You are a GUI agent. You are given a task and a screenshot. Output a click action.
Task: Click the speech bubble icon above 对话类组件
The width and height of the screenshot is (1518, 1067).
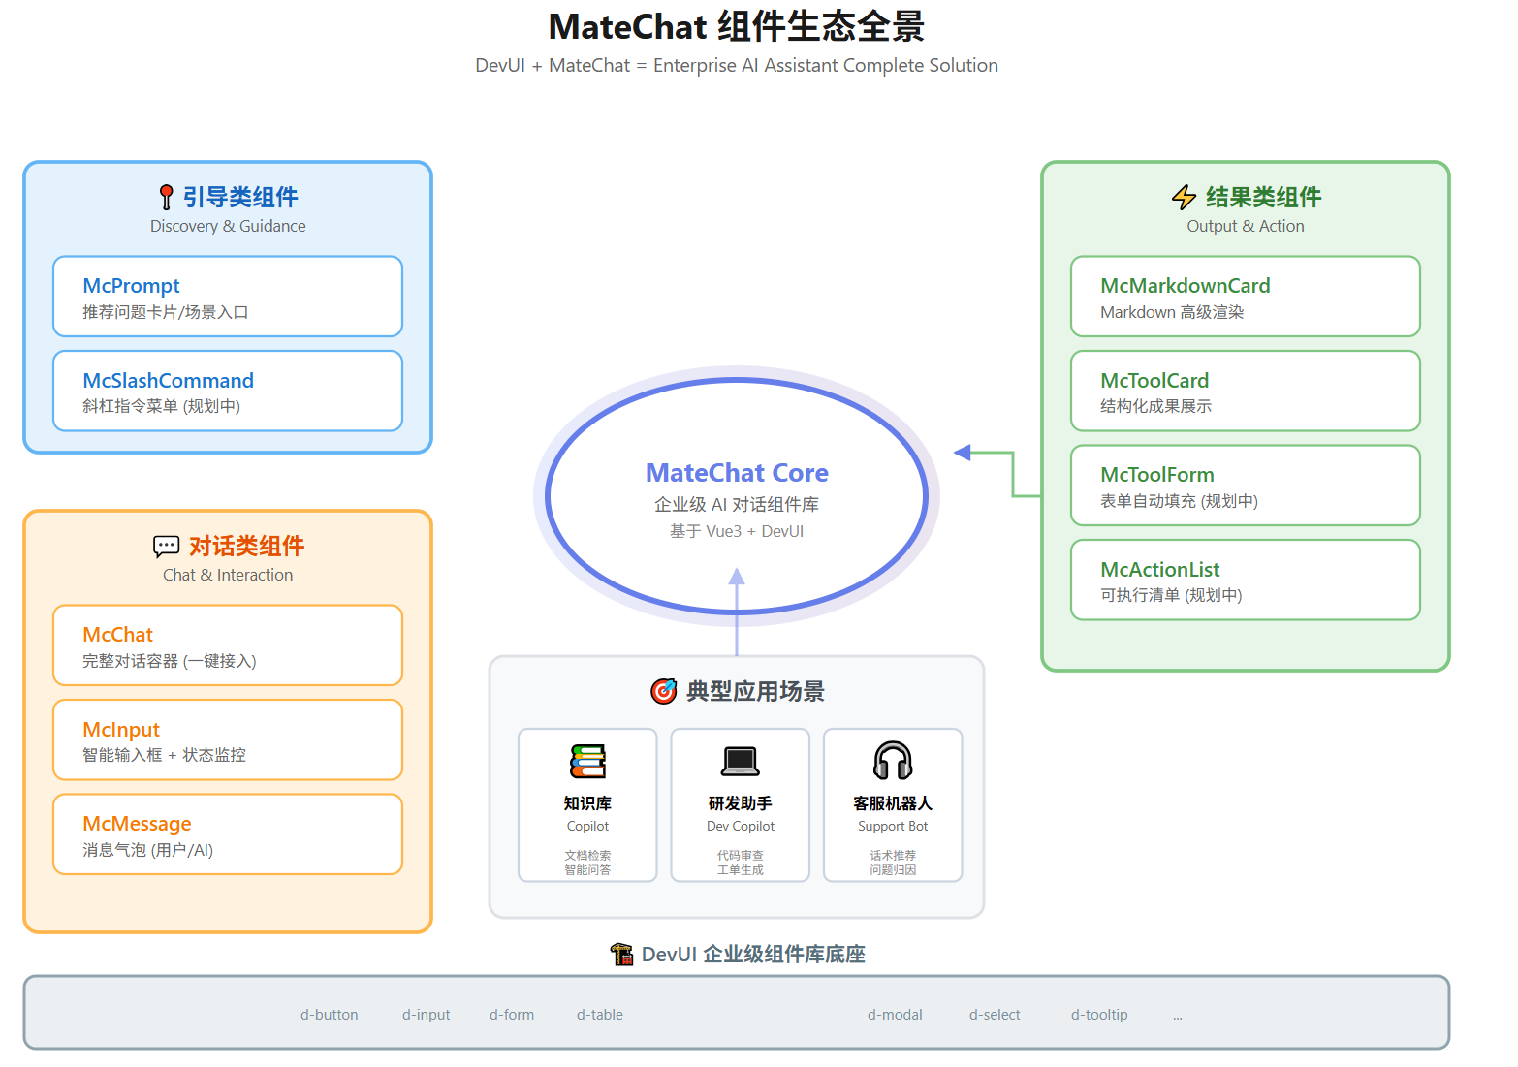(166, 545)
